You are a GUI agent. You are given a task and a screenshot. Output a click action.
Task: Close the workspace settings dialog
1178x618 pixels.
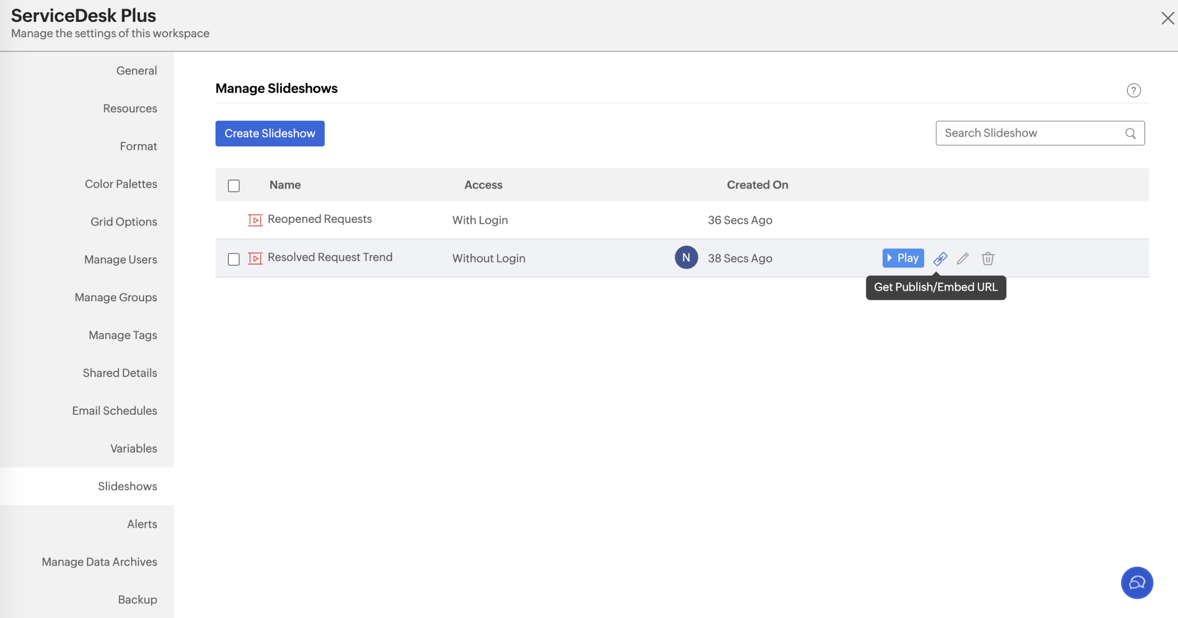tap(1167, 19)
